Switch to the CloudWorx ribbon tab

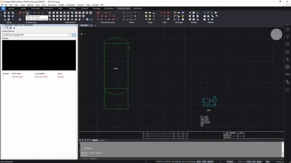109,9
